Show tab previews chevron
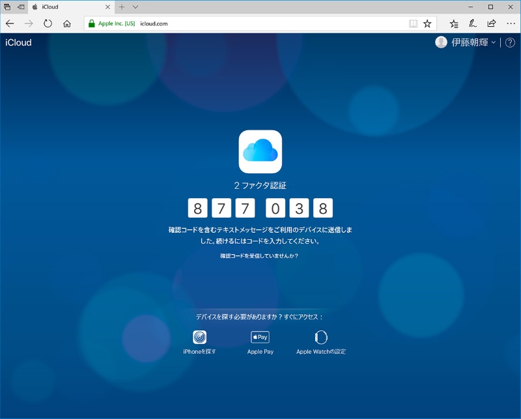The image size is (521, 419). [x=135, y=7]
